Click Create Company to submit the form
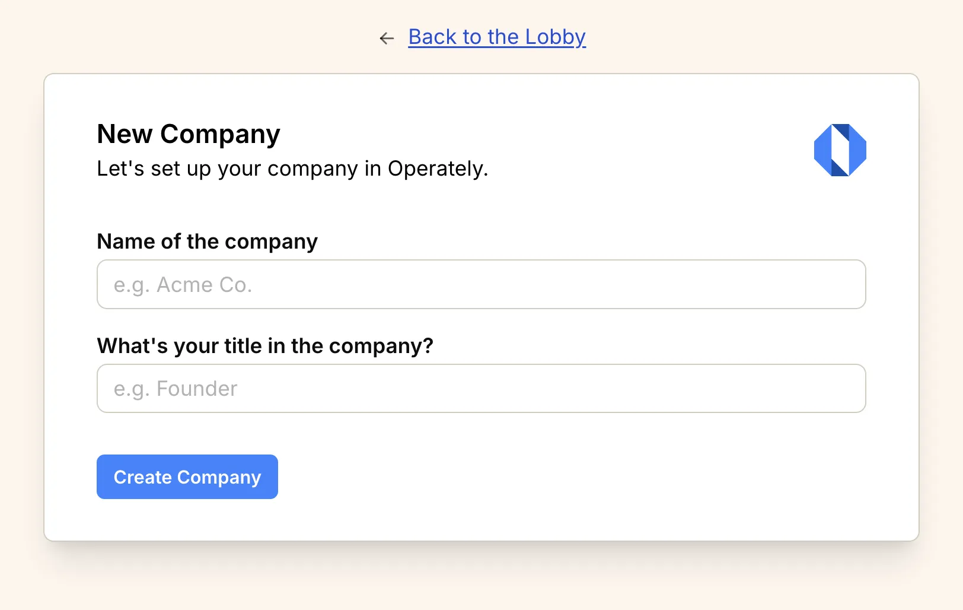The height and width of the screenshot is (610, 963). coord(187,476)
